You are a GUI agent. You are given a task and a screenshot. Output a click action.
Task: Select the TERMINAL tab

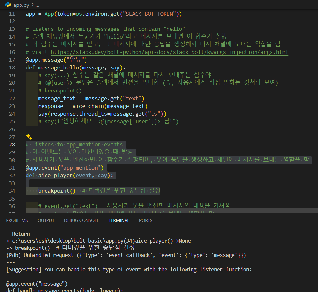[x=119, y=220]
